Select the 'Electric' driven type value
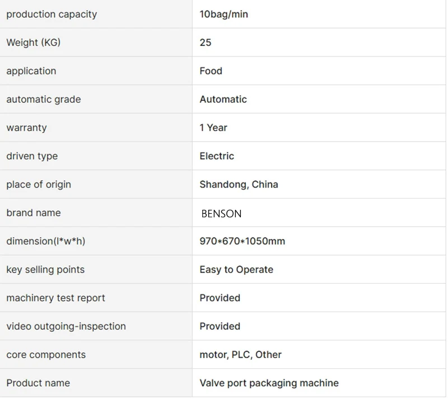The image size is (448, 399). click(x=217, y=156)
